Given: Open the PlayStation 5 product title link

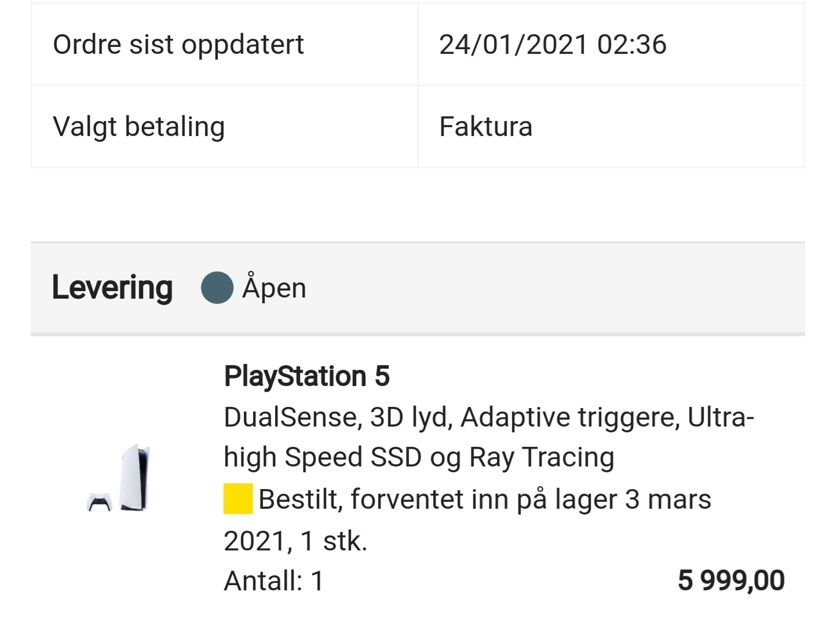Looking at the screenshot, I should [x=306, y=377].
